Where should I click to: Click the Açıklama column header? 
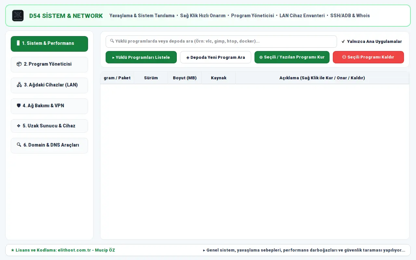(322, 78)
